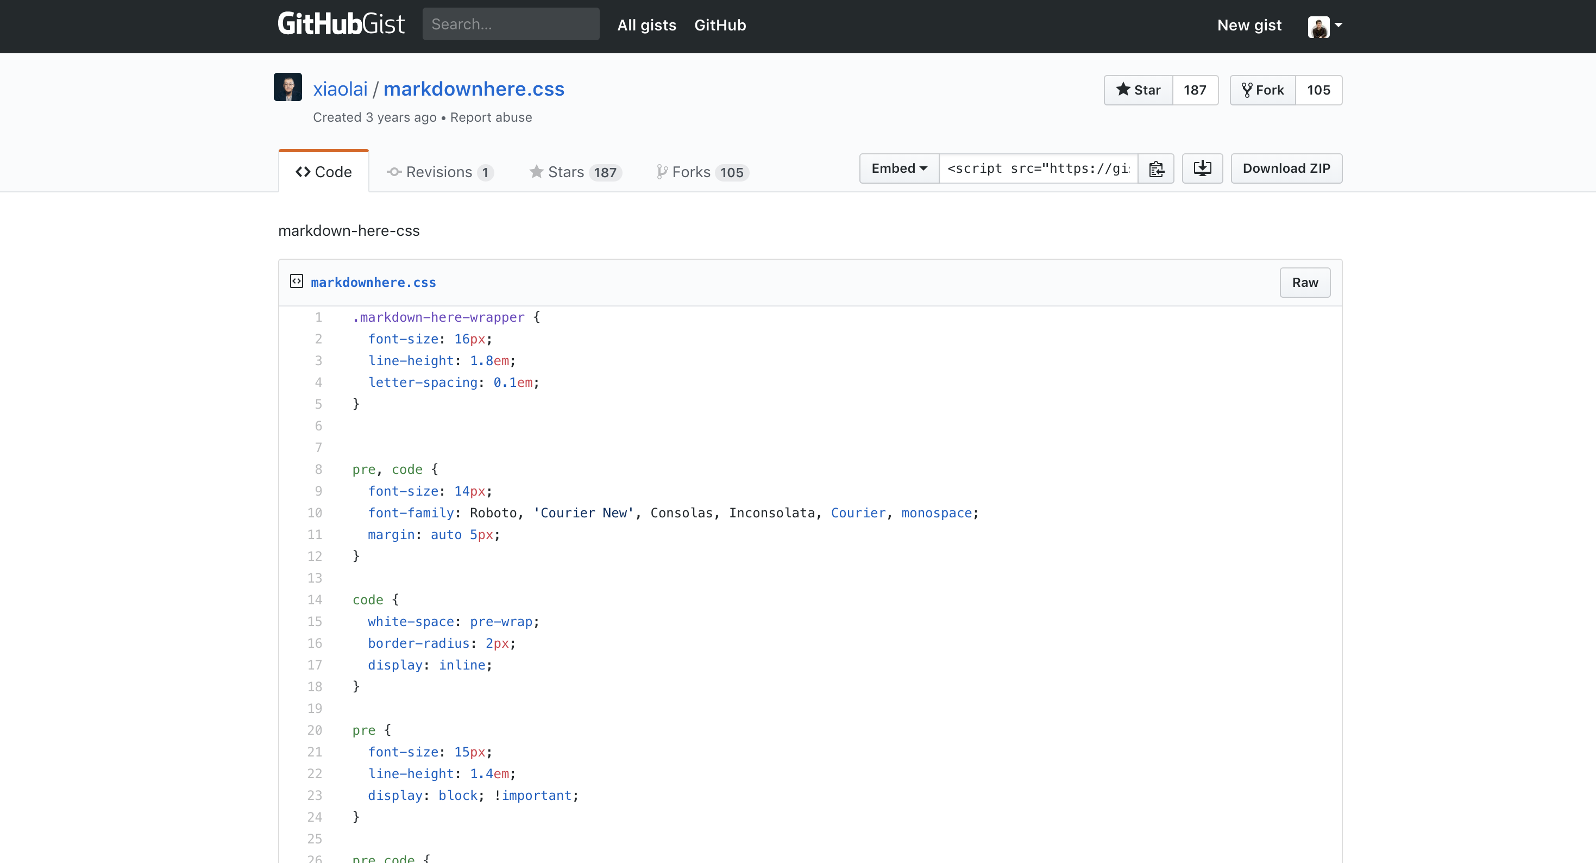Open the user avatar account menu
The width and height of the screenshot is (1596, 863).
point(1324,26)
